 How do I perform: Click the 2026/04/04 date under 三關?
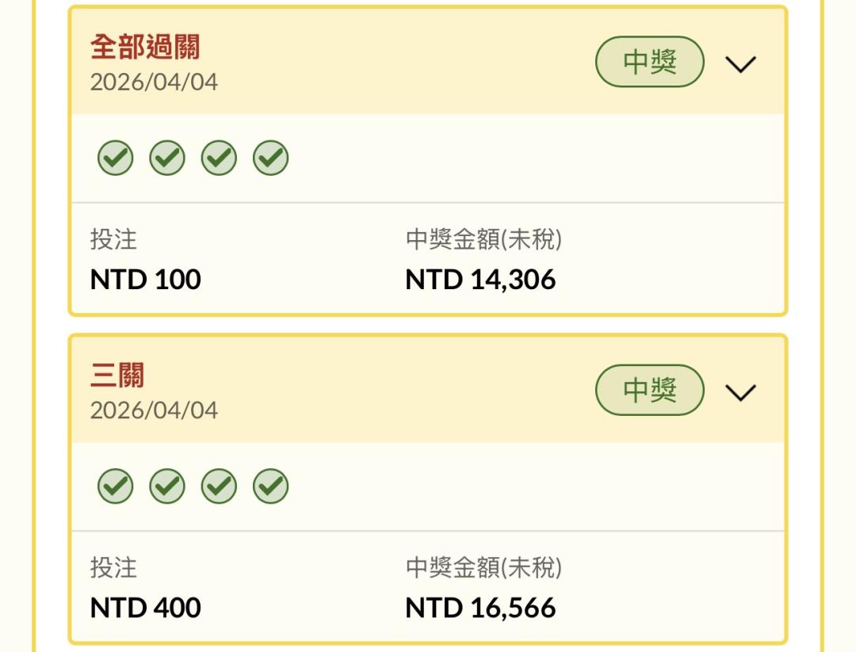tap(154, 410)
